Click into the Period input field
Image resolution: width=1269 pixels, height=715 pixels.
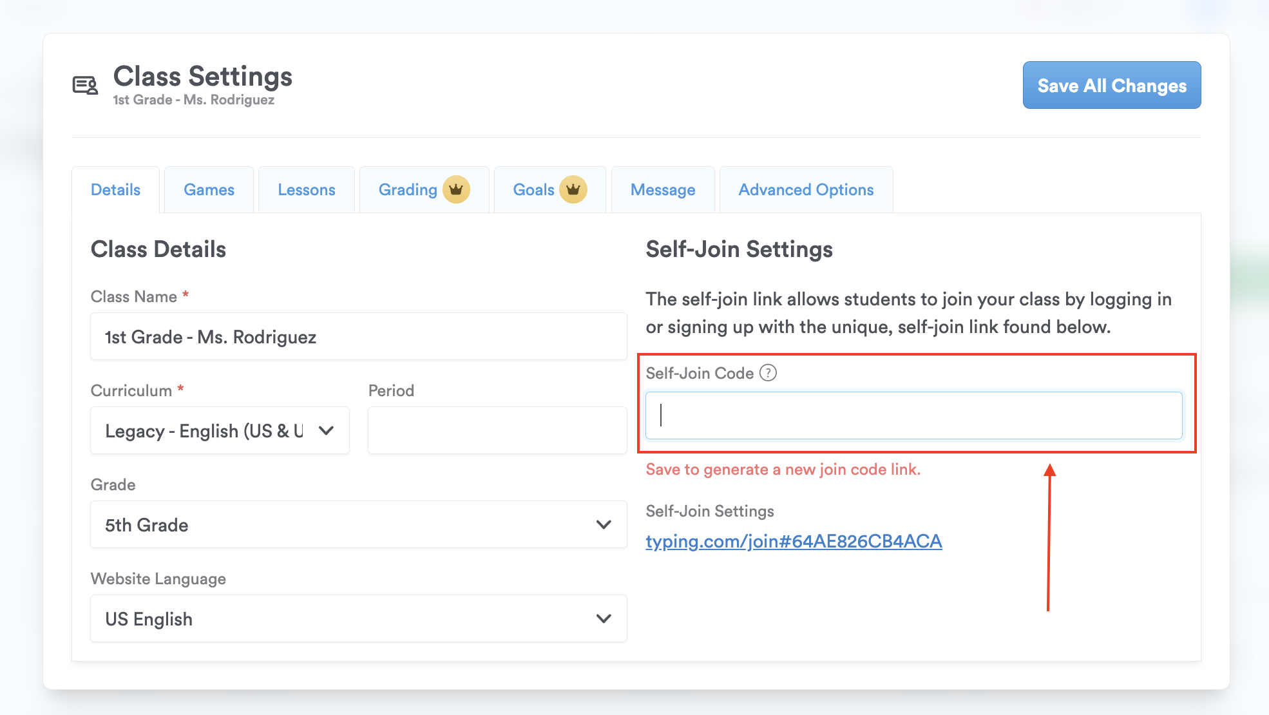point(497,430)
